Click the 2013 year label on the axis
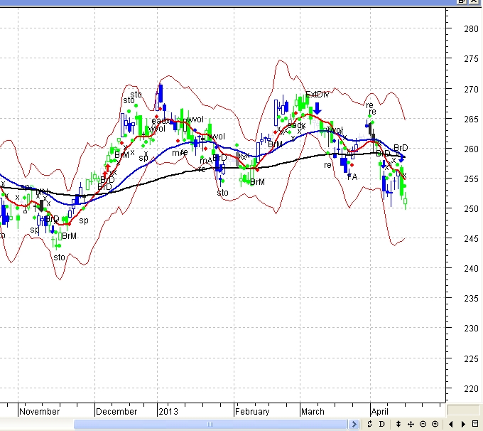Image resolution: width=483 pixels, height=431 pixels. coord(168,412)
